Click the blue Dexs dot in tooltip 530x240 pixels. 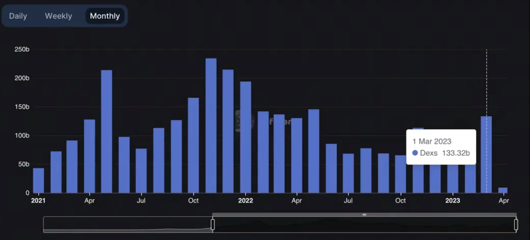(415, 153)
